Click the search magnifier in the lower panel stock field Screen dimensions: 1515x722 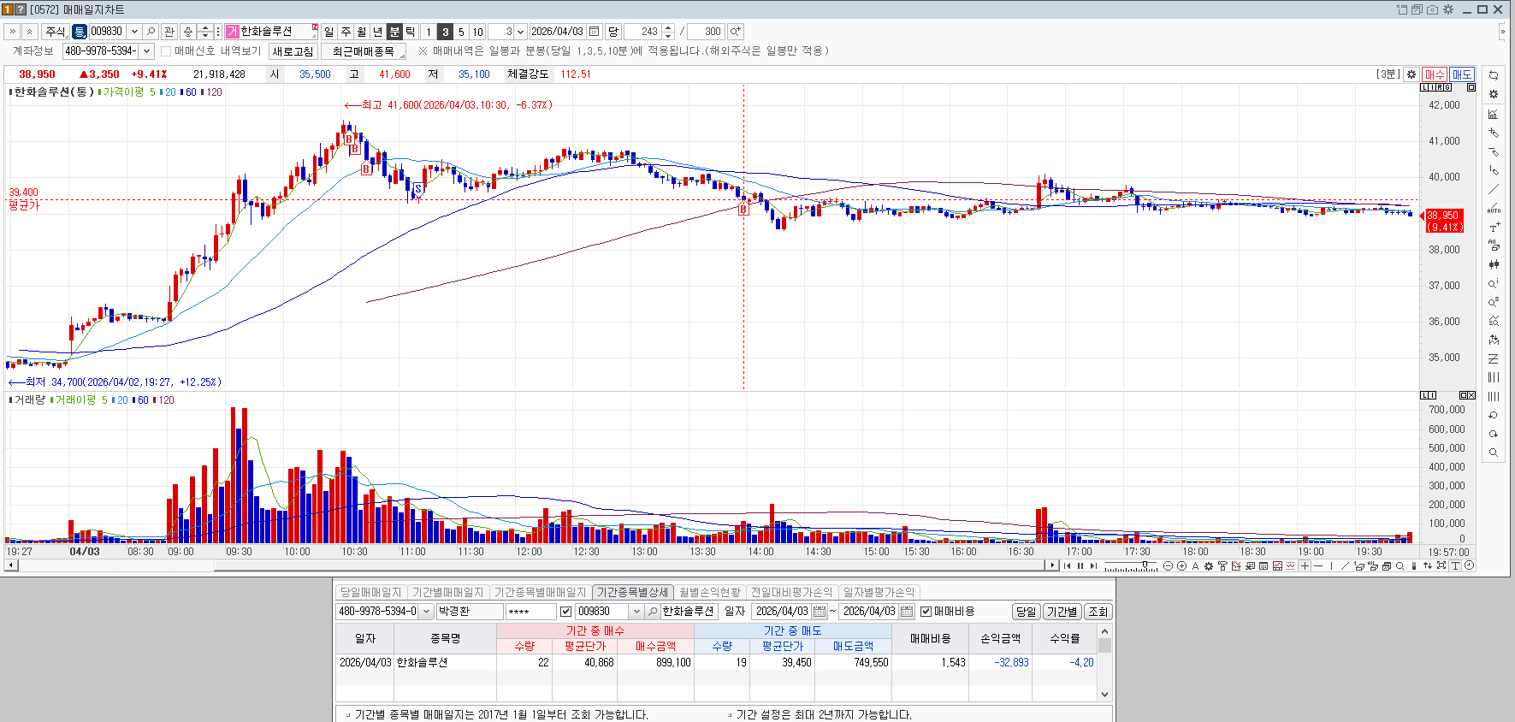653,612
